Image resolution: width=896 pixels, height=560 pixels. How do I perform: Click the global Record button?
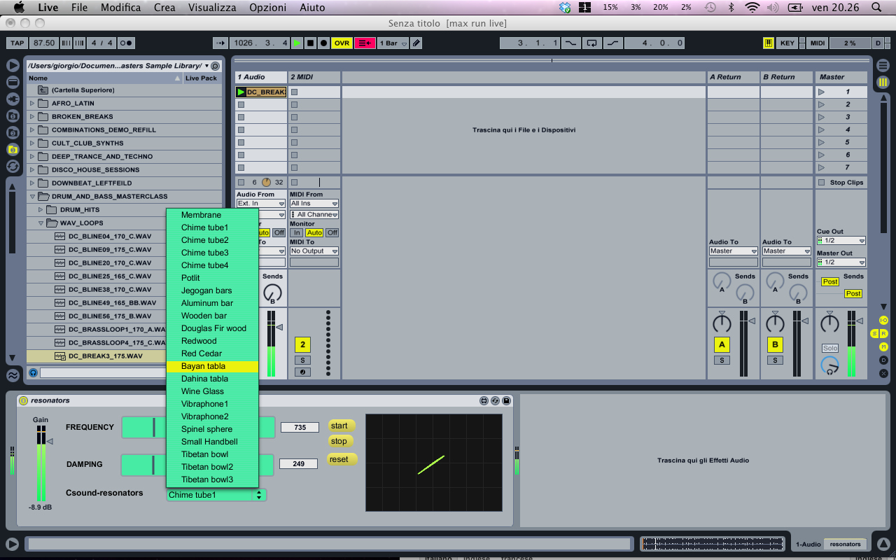323,43
